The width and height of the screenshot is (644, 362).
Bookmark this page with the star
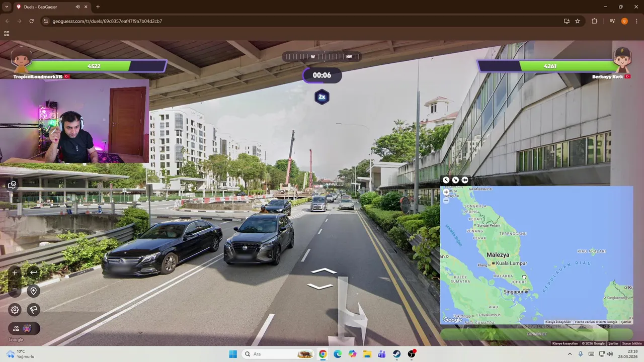(x=578, y=21)
